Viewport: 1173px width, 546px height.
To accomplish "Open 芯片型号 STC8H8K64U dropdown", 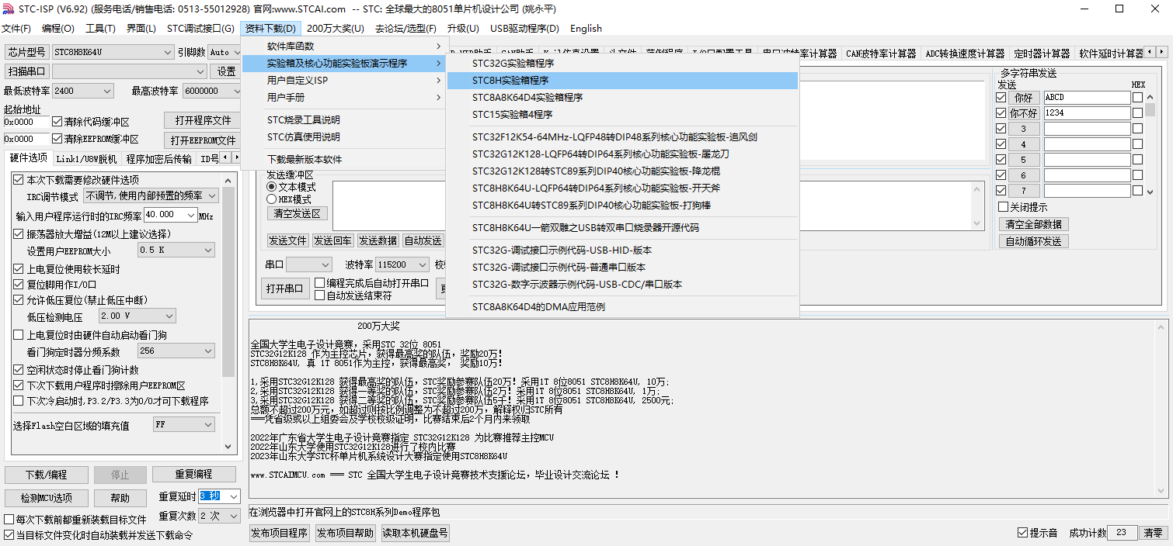I will click(x=113, y=52).
